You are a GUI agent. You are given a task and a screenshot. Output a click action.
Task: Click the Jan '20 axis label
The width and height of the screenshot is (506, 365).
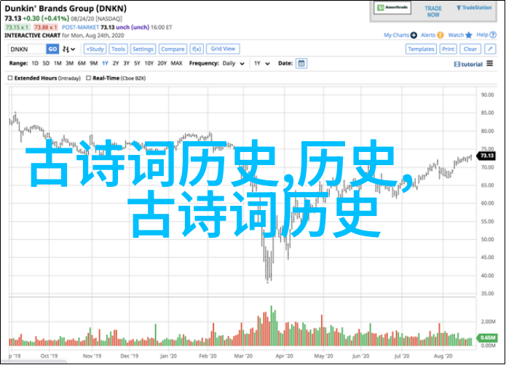coord(168,356)
